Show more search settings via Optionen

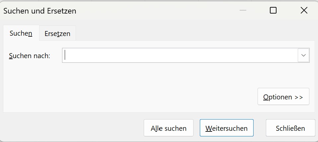click(x=283, y=97)
